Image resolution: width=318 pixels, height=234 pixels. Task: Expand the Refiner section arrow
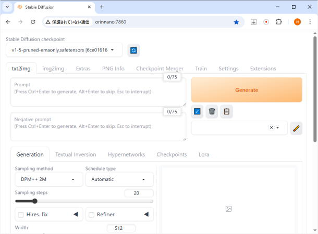coord(146,214)
